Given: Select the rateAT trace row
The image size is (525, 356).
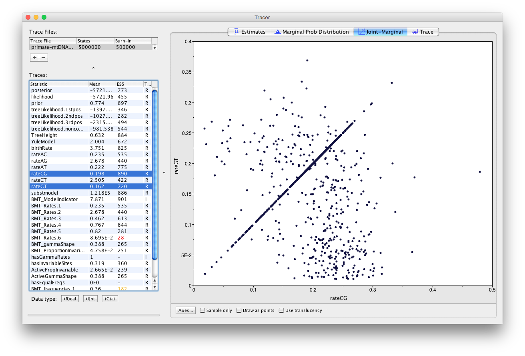Looking at the screenshot, I should point(91,167).
